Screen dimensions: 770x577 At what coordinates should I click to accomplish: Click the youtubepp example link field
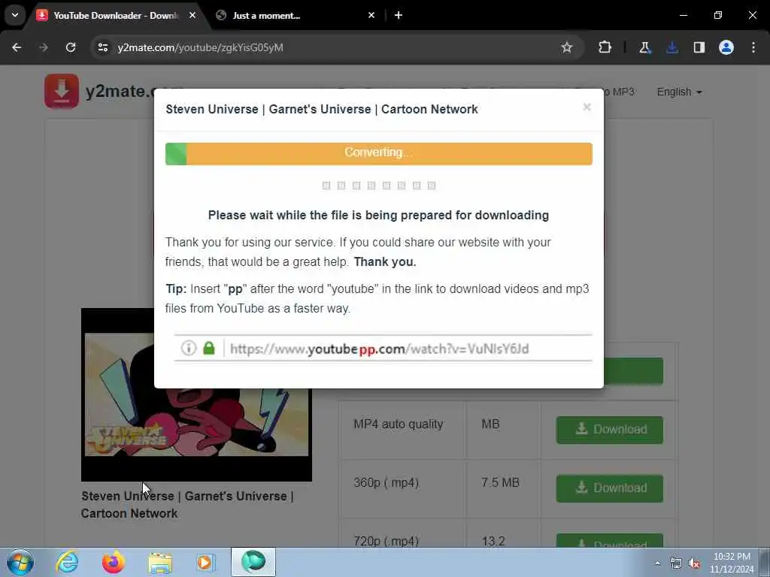click(383, 349)
